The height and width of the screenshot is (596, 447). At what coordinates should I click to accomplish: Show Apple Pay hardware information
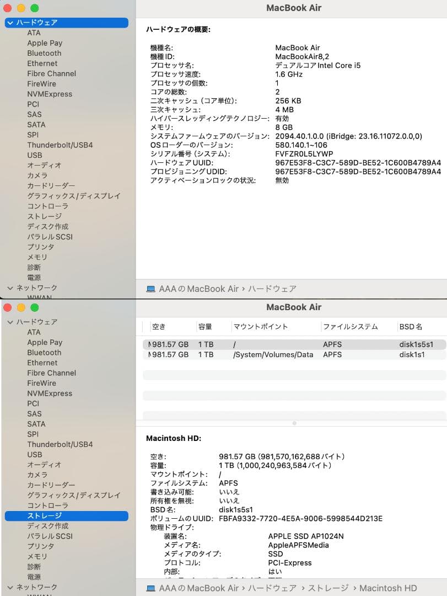[45, 42]
